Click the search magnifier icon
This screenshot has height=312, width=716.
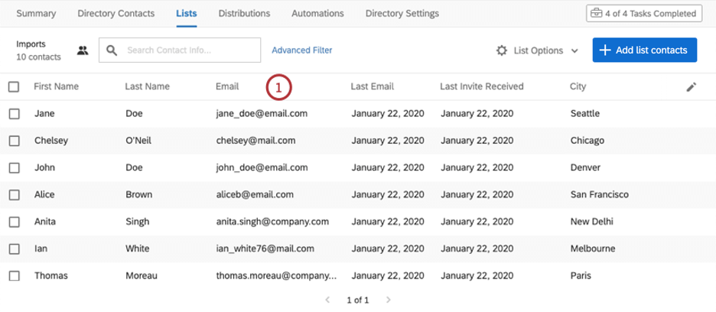point(112,50)
